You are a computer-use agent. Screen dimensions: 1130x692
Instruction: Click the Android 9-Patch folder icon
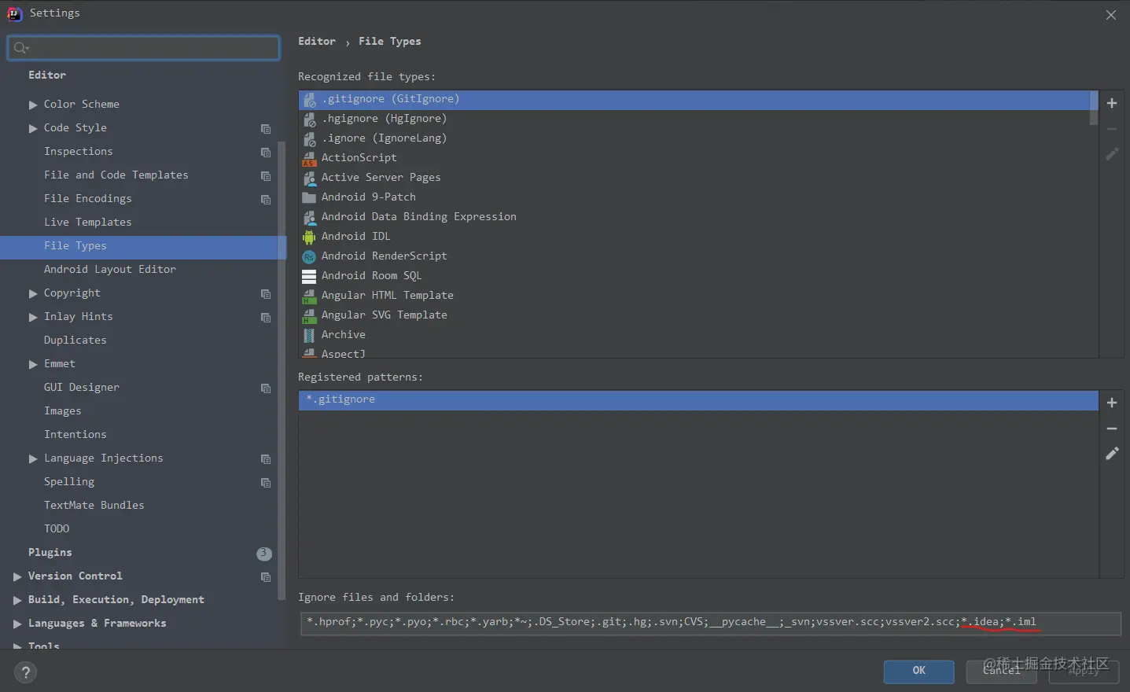pyautogui.click(x=309, y=197)
